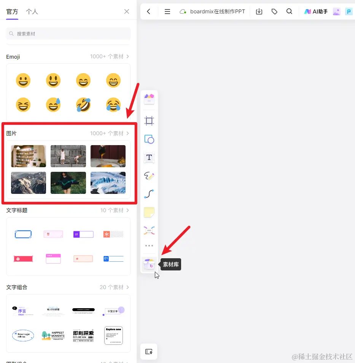Select the children by stone wall photo
The height and width of the screenshot is (363, 355).
click(x=68, y=156)
